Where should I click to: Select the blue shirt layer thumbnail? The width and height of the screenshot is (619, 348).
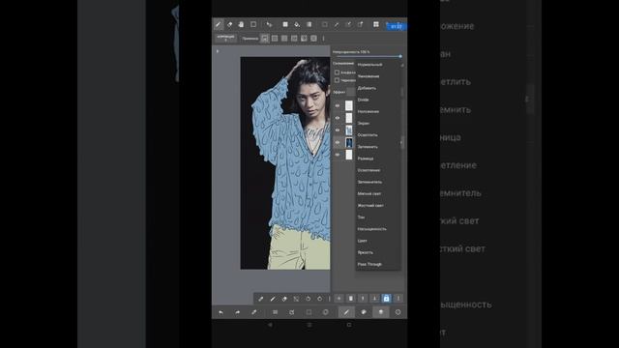pyautogui.click(x=349, y=130)
